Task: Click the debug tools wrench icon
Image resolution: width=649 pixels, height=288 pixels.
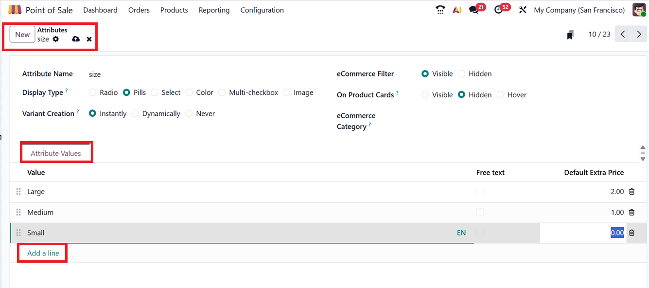Action: pyautogui.click(x=523, y=10)
